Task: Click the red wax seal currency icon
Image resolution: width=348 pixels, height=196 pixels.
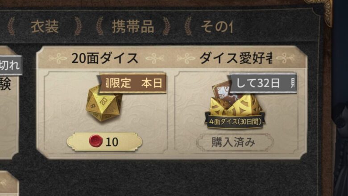Action: [95, 142]
